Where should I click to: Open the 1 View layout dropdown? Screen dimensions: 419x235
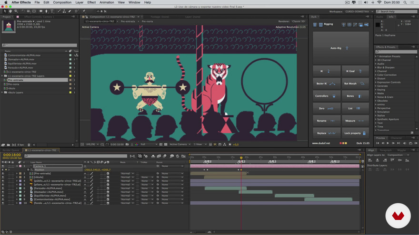pyautogui.click(x=200, y=144)
